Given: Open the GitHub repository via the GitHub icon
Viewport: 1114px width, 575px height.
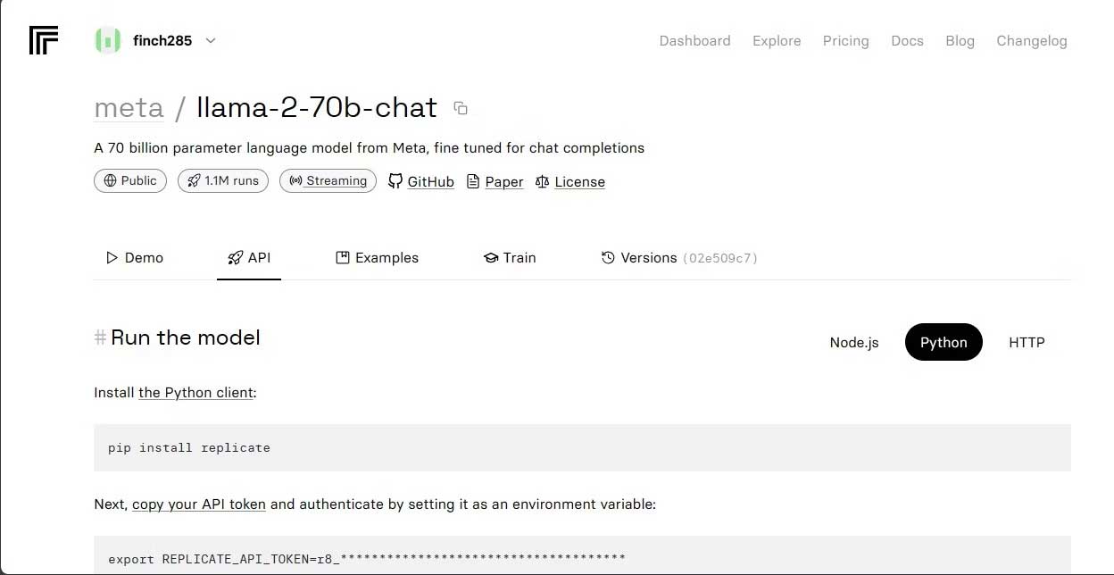Looking at the screenshot, I should (395, 181).
